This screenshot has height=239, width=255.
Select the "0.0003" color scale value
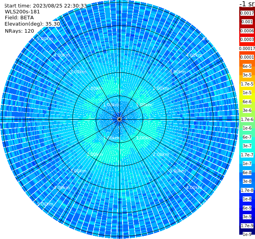click(x=247, y=39)
